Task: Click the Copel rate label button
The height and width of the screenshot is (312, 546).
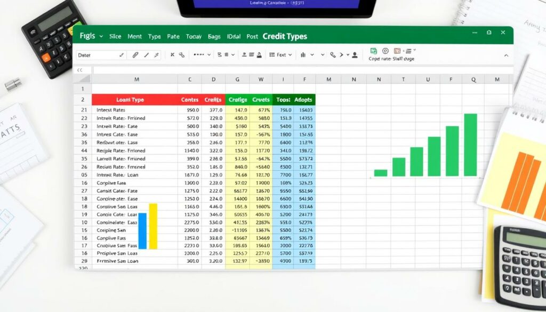Action: point(380,59)
